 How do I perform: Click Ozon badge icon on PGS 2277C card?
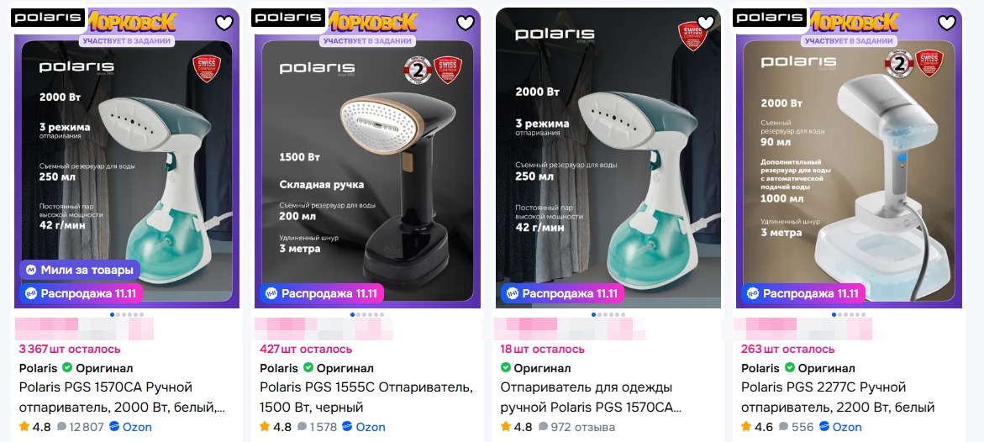pos(824,427)
